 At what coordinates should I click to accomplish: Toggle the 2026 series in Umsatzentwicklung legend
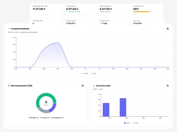(84, 74)
